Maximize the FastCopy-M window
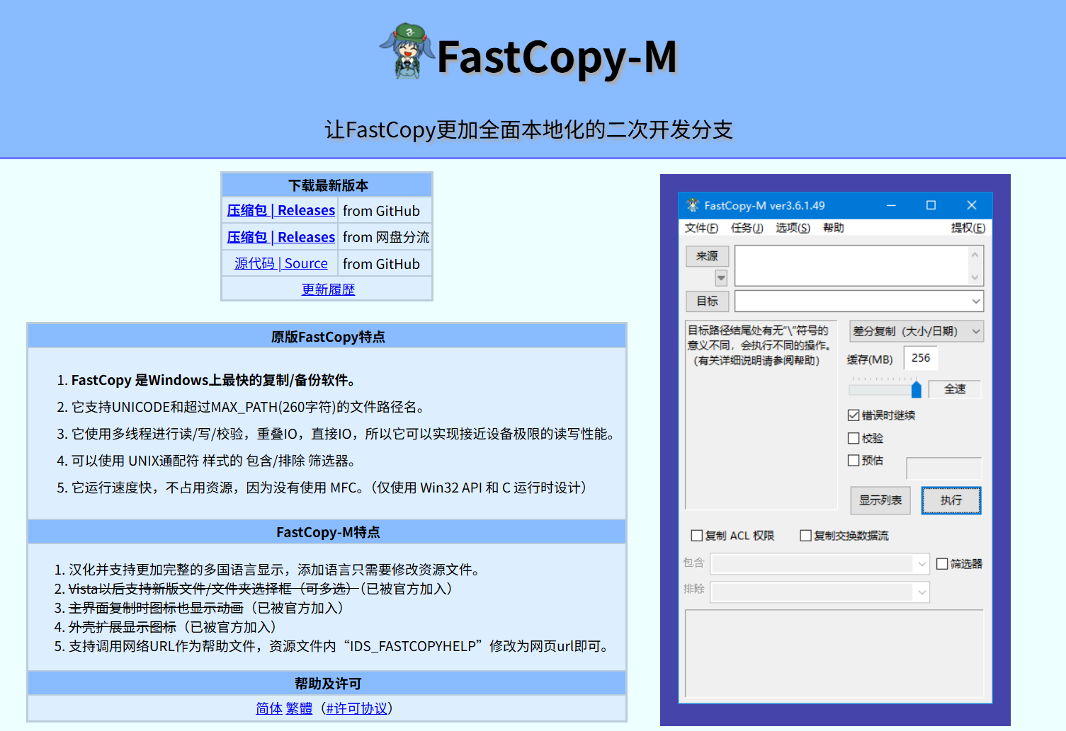1066x731 pixels. point(931,205)
